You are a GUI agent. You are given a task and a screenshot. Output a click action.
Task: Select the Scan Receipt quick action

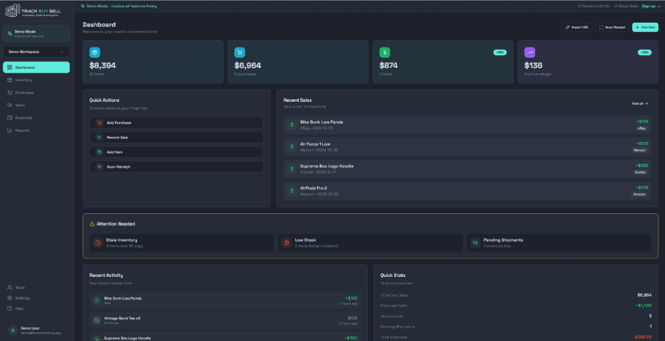177,167
